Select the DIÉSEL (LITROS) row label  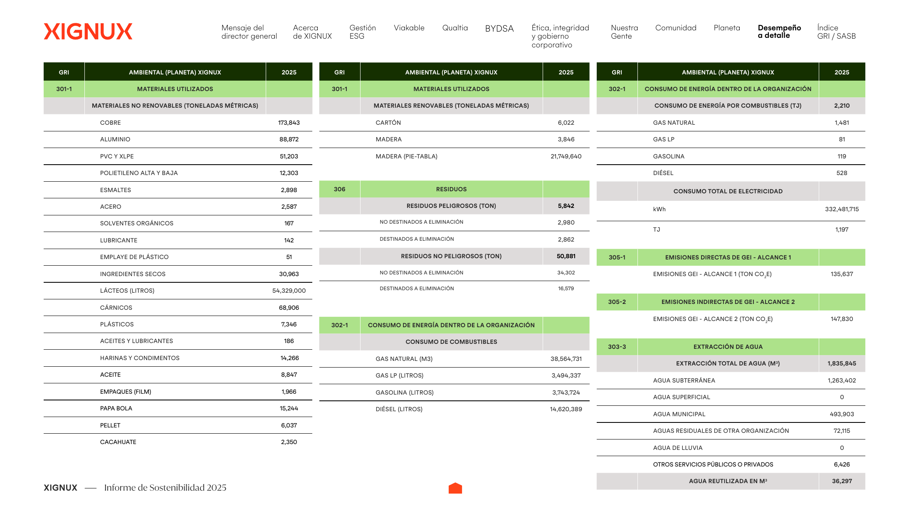point(399,409)
